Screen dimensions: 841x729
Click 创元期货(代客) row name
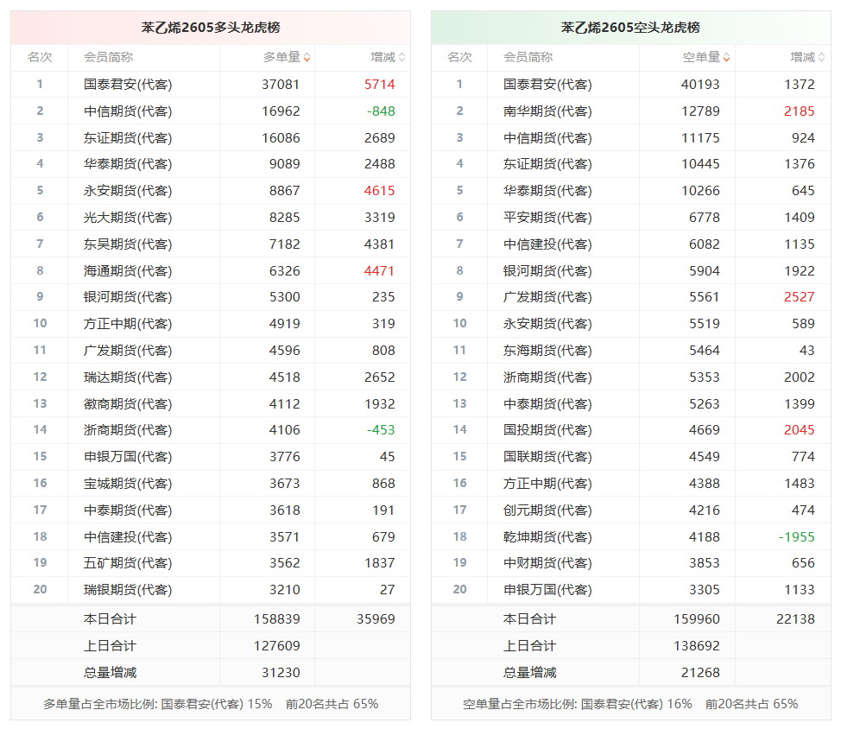[547, 510]
